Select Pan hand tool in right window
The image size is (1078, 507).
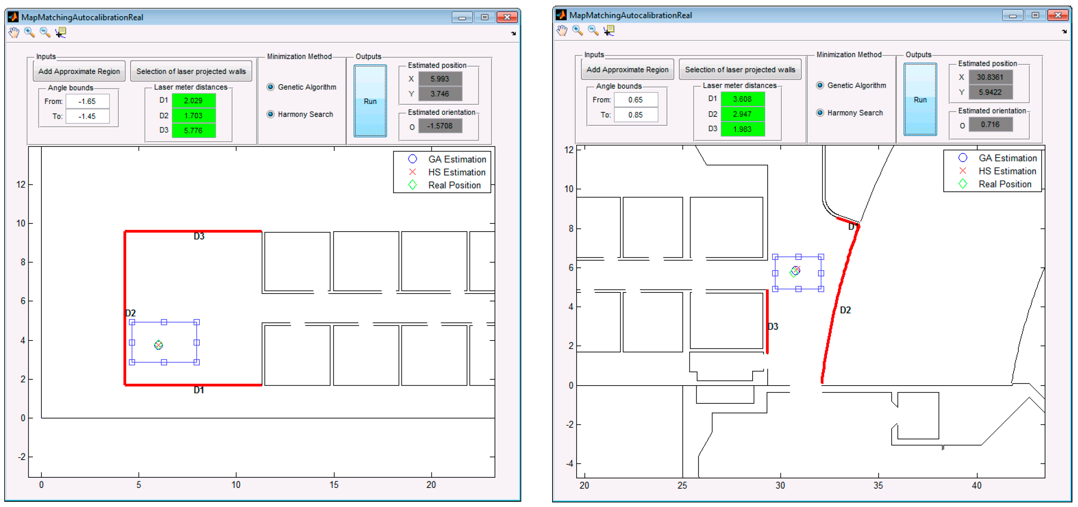point(562,31)
